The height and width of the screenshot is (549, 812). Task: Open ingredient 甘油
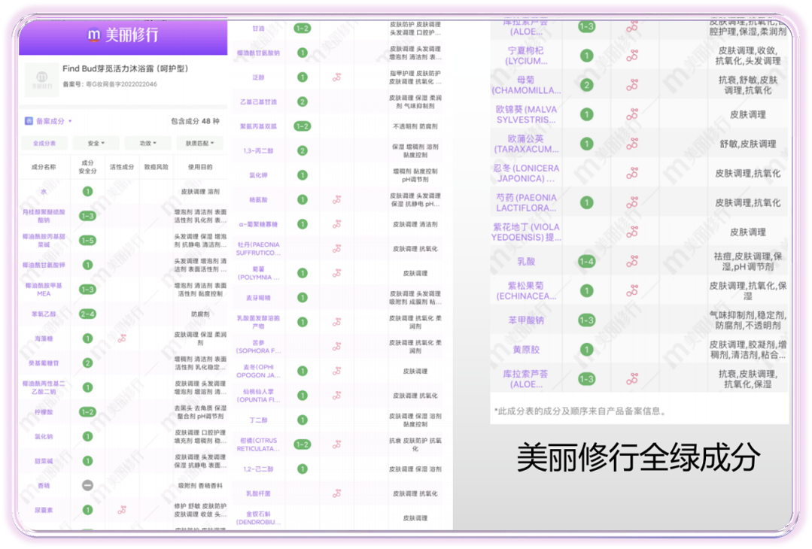click(x=258, y=29)
